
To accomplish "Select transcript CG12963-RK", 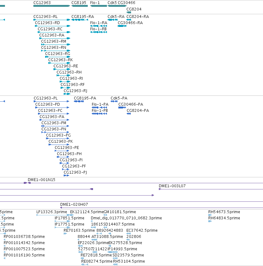I will coord(59,63).
